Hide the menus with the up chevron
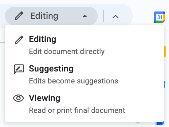The width and height of the screenshot is (169, 127). (116, 17)
